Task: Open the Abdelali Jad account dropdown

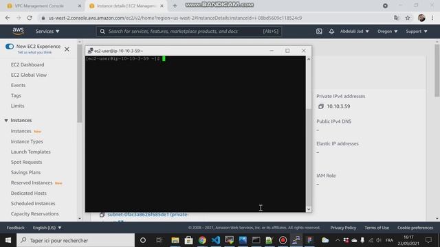Action: coord(355,32)
